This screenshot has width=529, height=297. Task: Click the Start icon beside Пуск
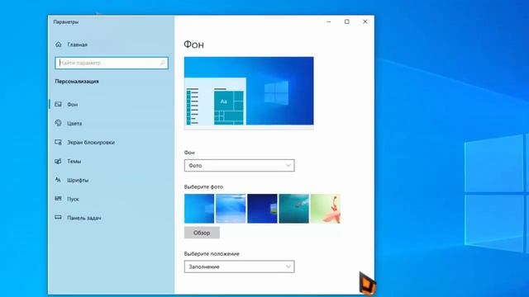[58, 199]
